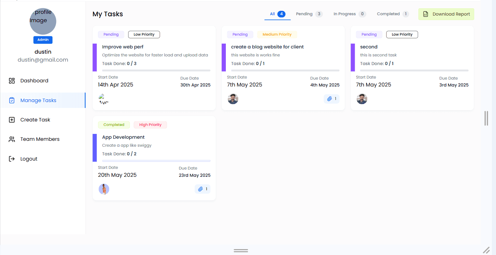Filter tasks by Pending tab
Screen dimensions: 496x255
click(x=309, y=14)
